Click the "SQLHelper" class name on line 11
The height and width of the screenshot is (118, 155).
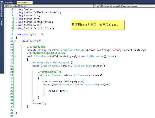coord(36,41)
